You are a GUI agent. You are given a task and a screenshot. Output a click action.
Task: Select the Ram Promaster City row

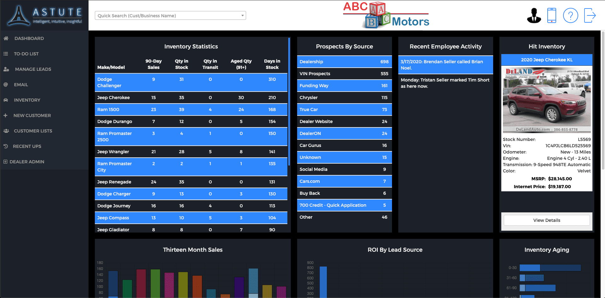click(191, 167)
